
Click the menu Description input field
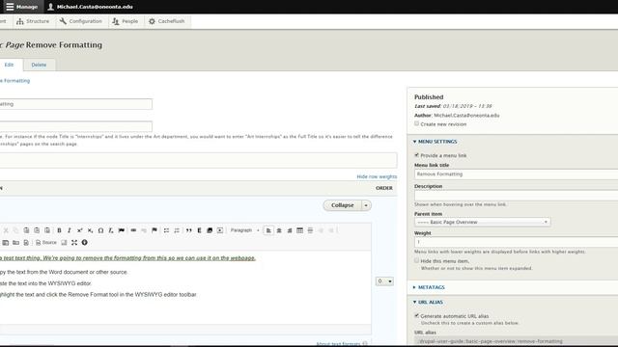click(517, 196)
